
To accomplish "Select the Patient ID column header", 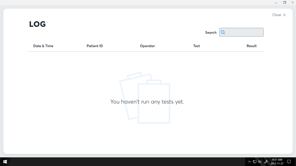I will 95,46.
